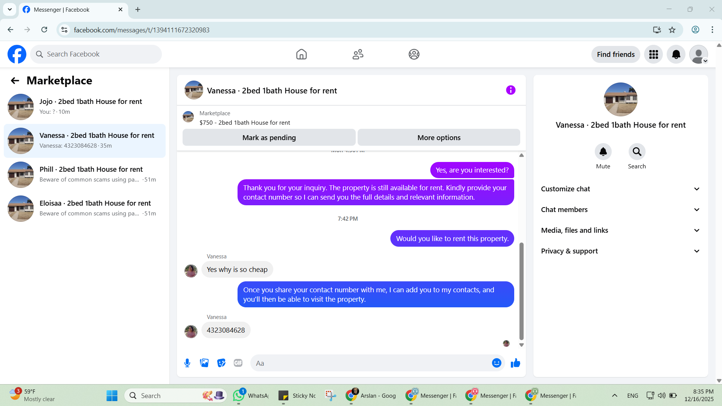Click the Facebook logo icon

pyautogui.click(x=17, y=54)
